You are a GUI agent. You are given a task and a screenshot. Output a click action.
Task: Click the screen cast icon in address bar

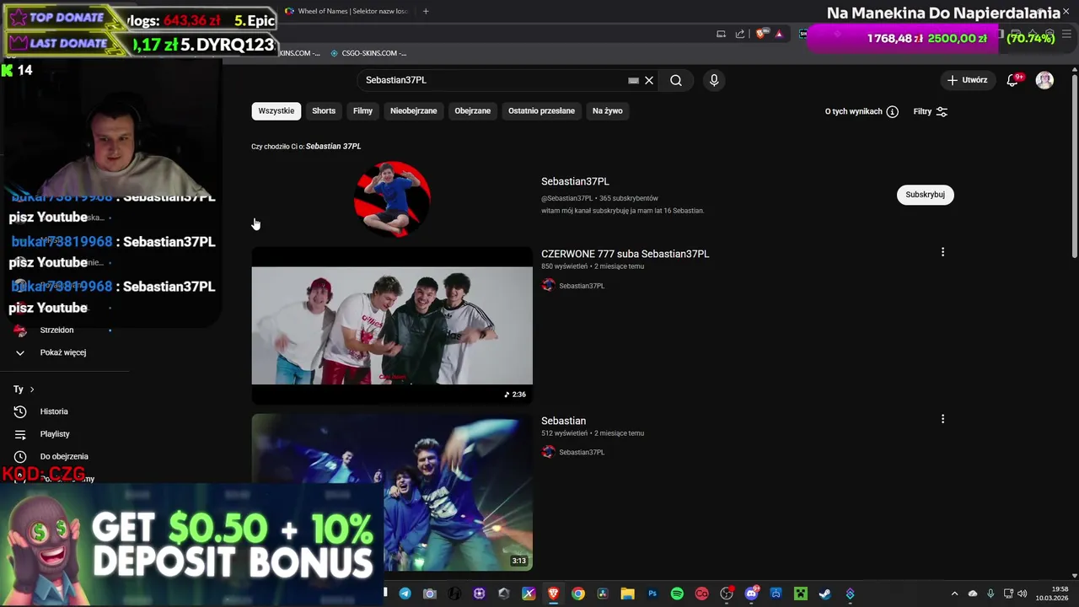click(x=721, y=34)
